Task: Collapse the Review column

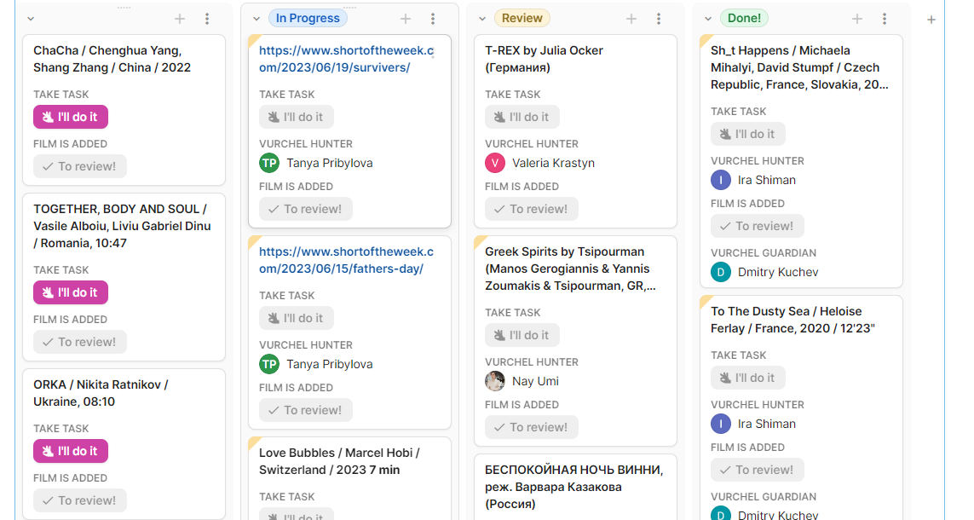Action: (482, 19)
